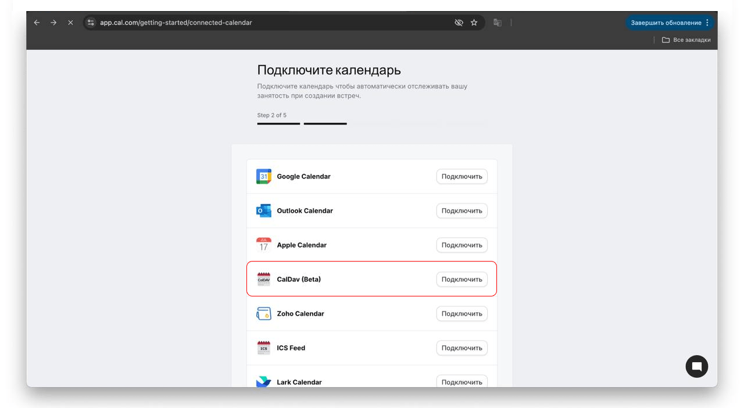Image resolution: width=744 pixels, height=408 pixels.
Task: Open site info icon in the address bar
Action: click(91, 23)
